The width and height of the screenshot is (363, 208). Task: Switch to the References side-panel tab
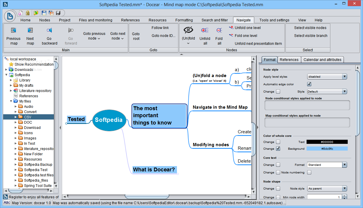click(289, 60)
